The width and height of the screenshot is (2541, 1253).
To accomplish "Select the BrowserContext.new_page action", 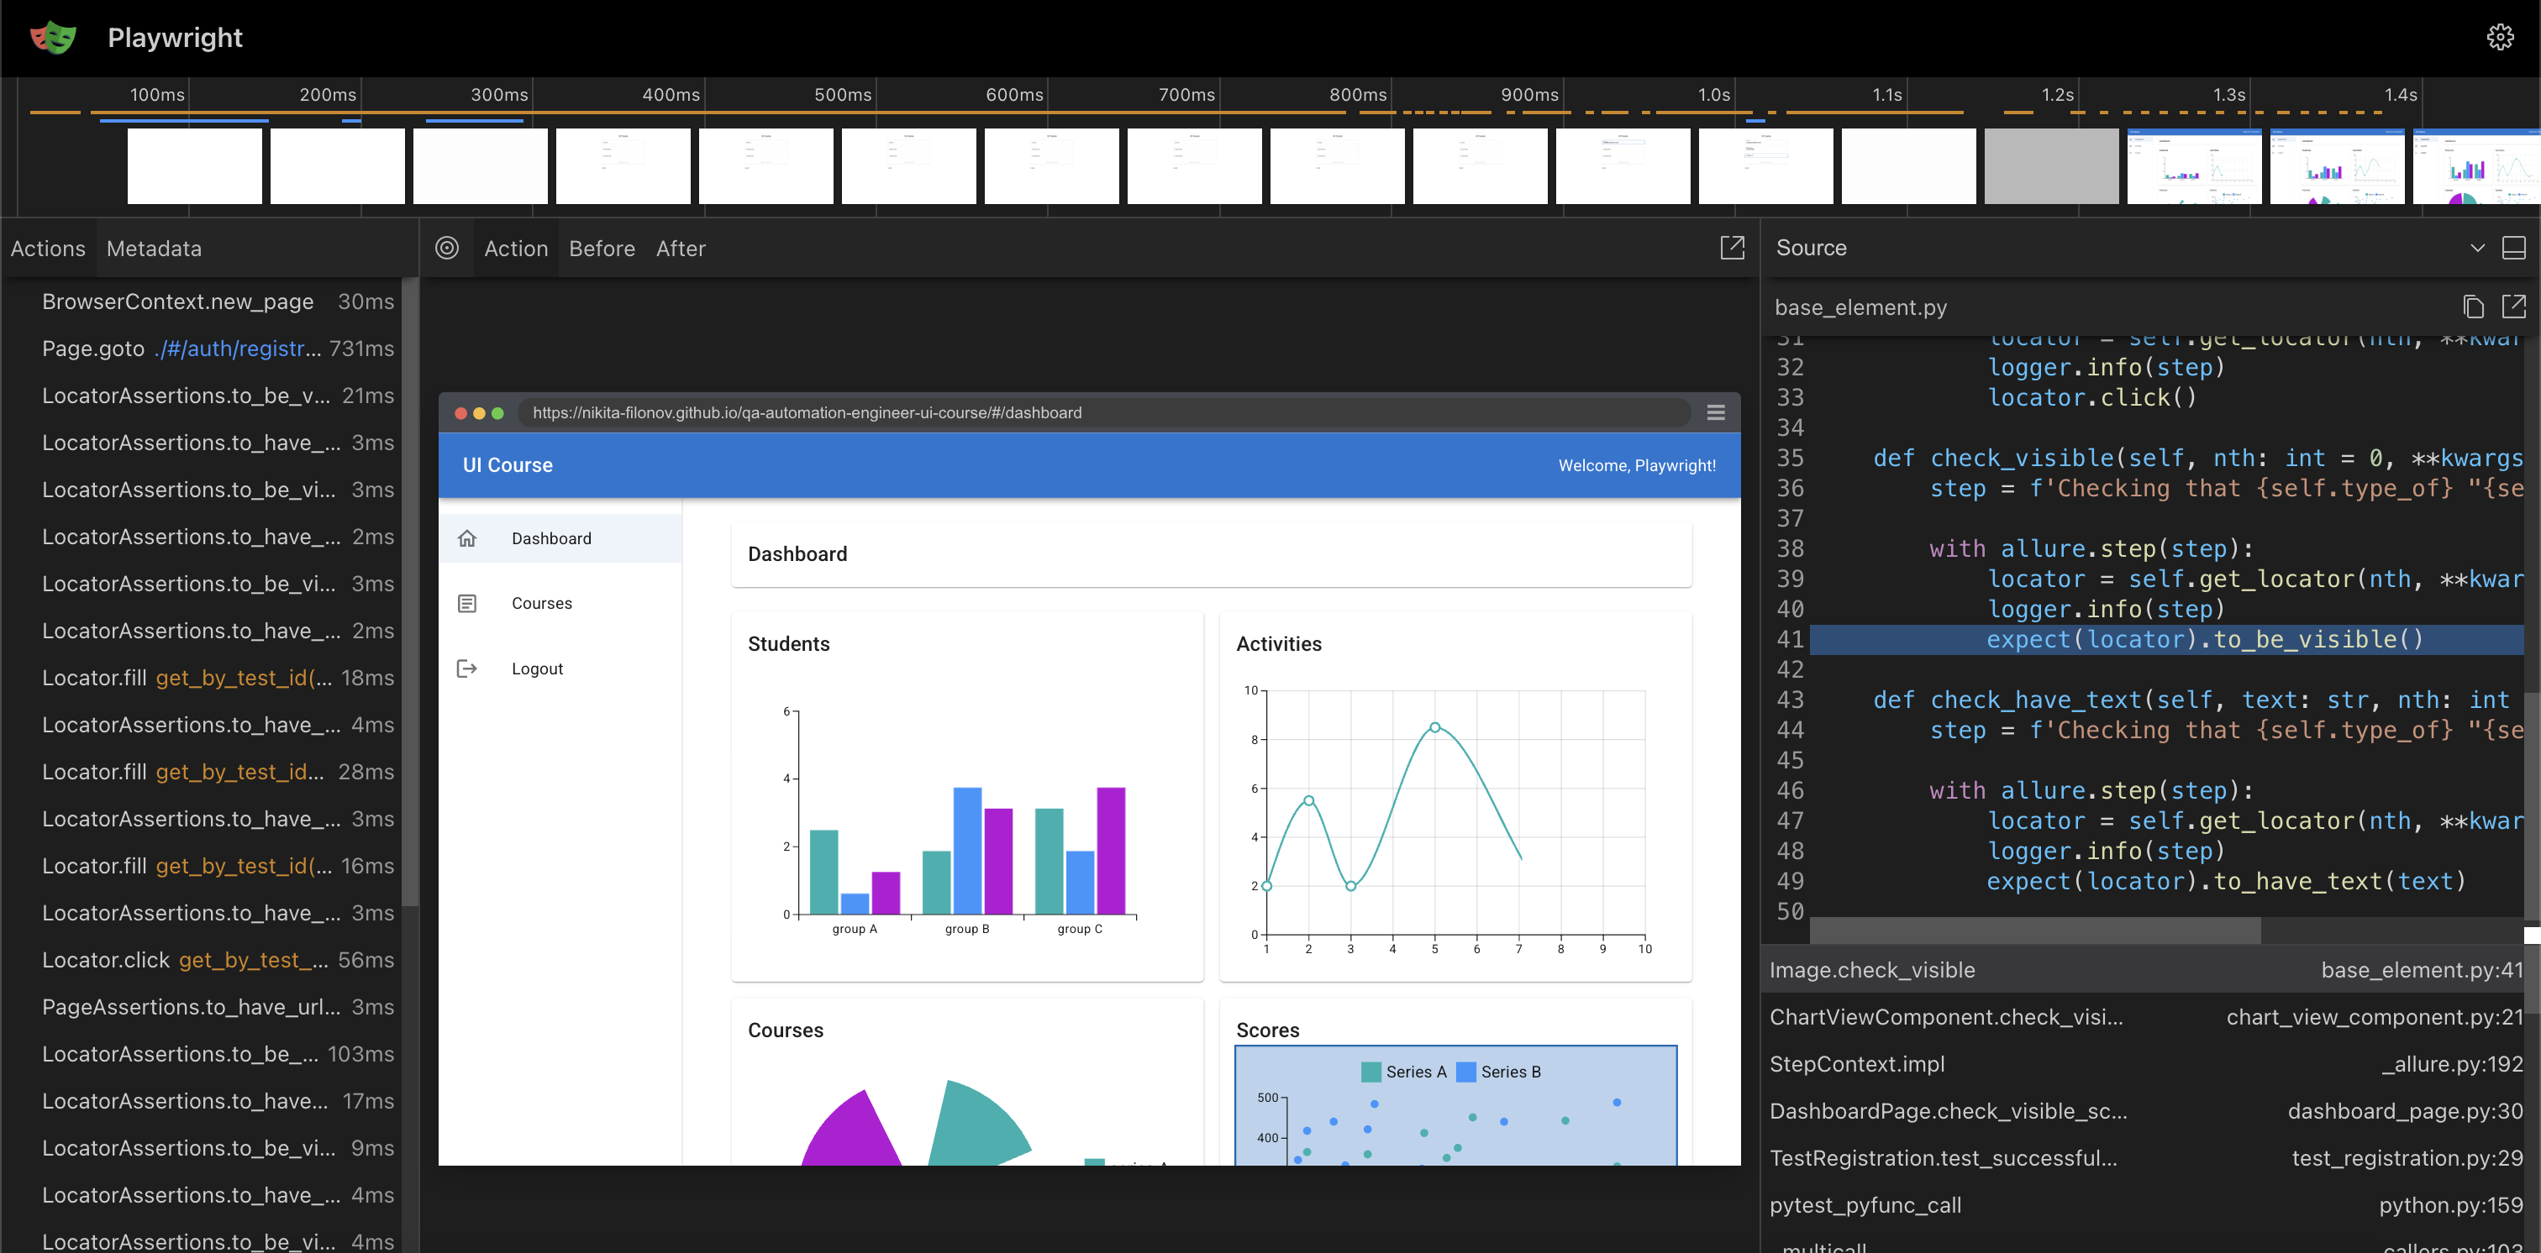I will coord(203,301).
